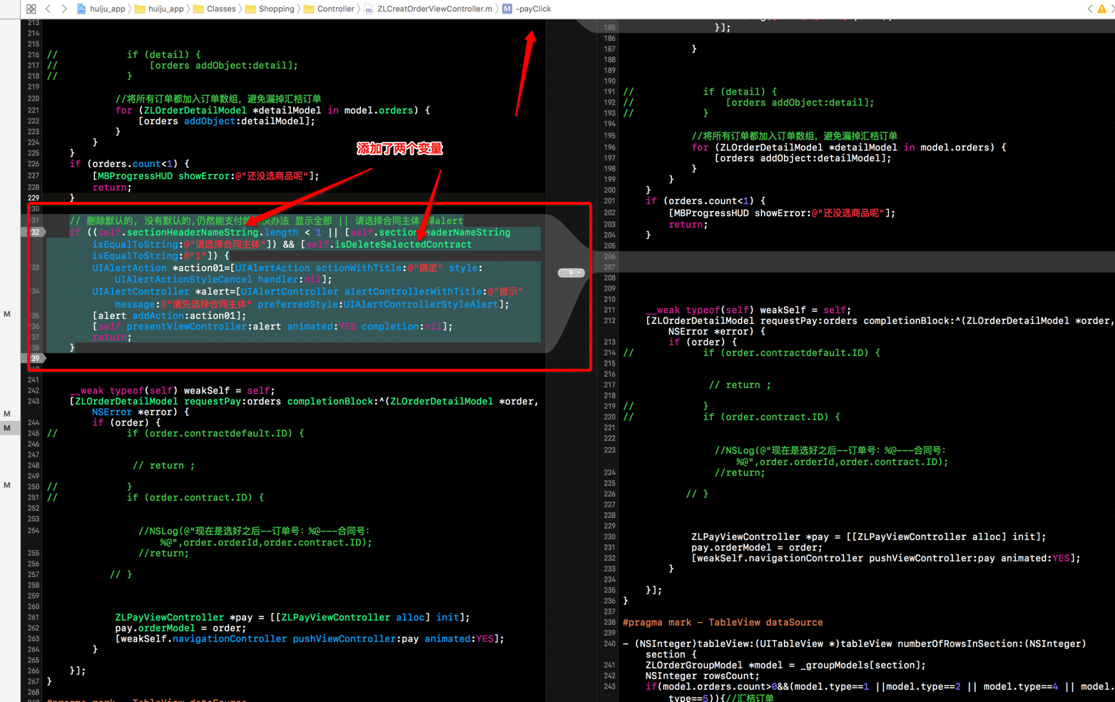Click line number 229 in left gutter
The width and height of the screenshot is (1115, 702).
click(34, 198)
